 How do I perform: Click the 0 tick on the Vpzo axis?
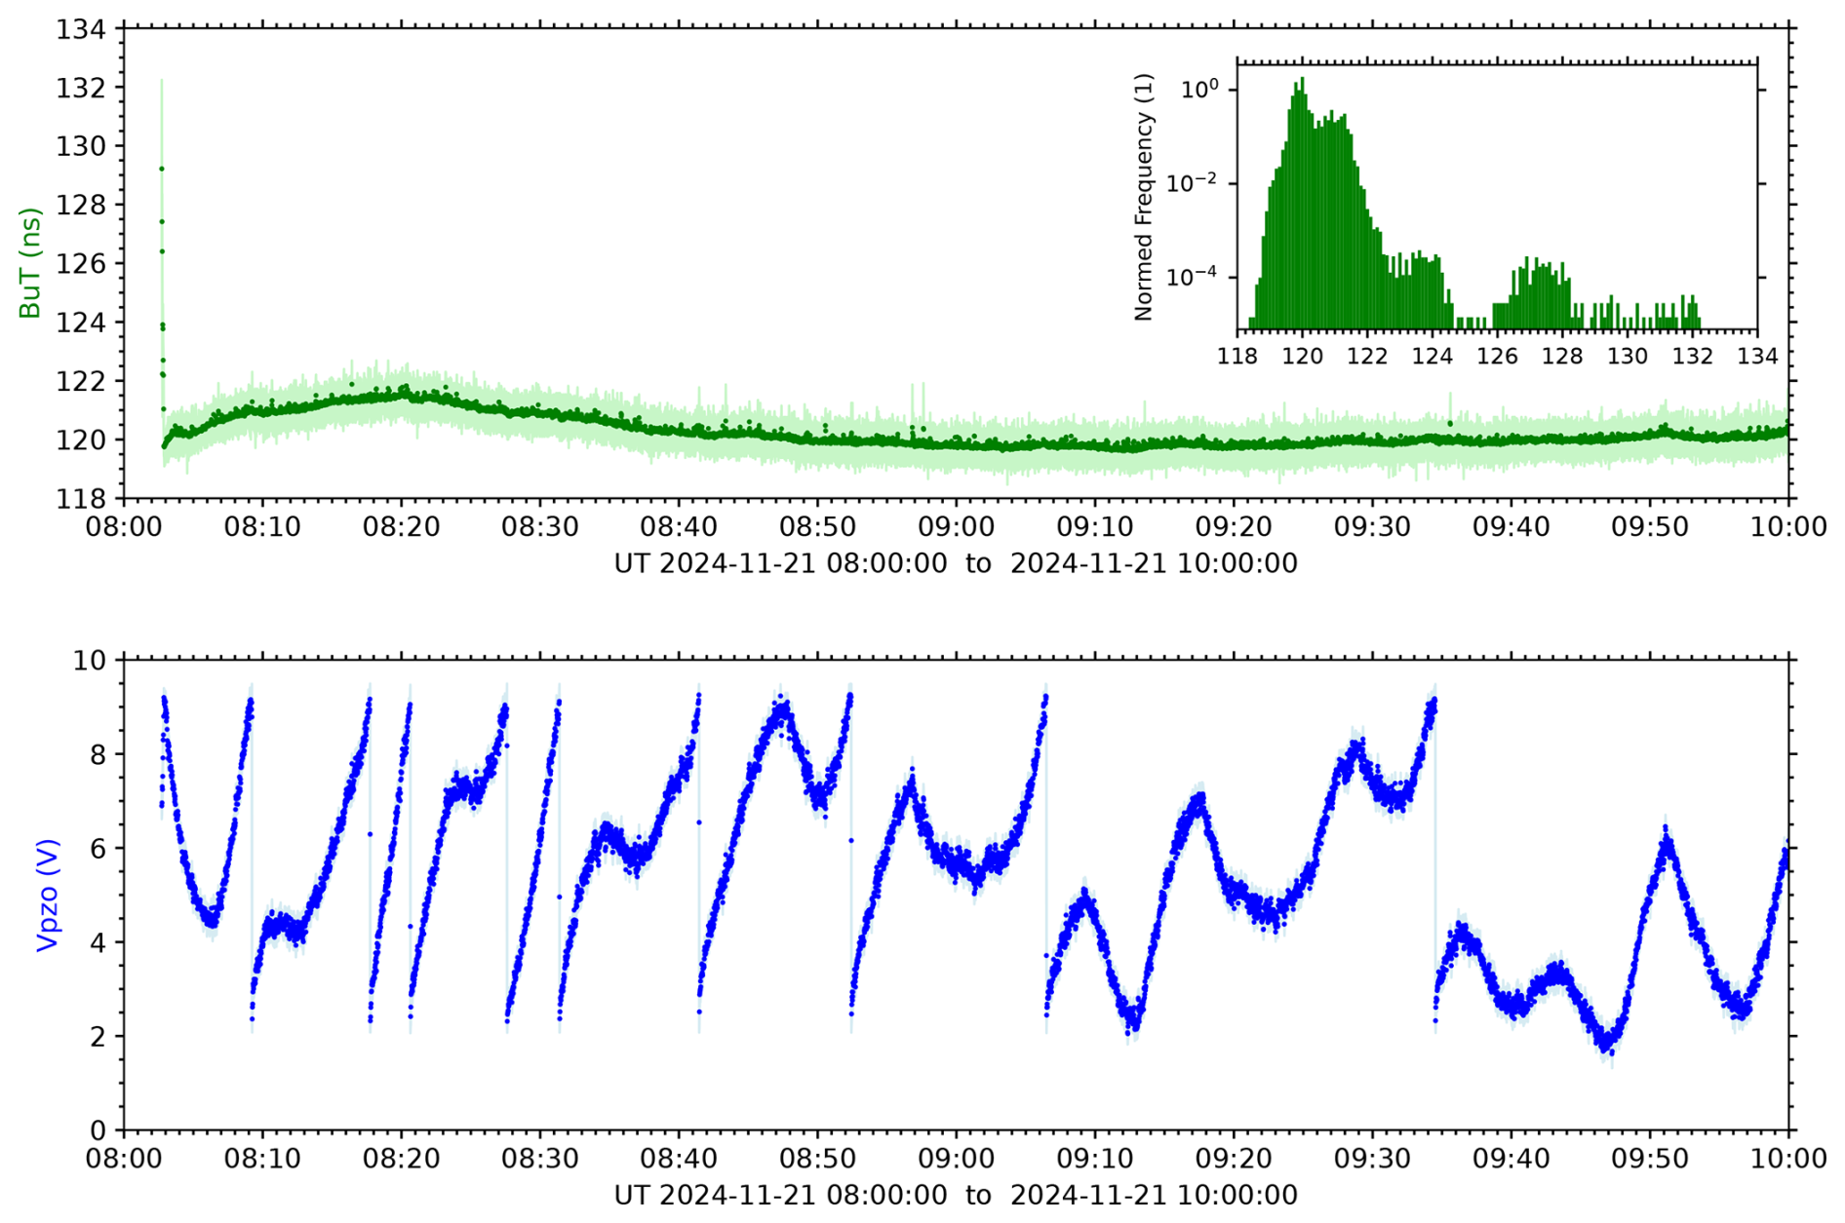click(98, 1130)
